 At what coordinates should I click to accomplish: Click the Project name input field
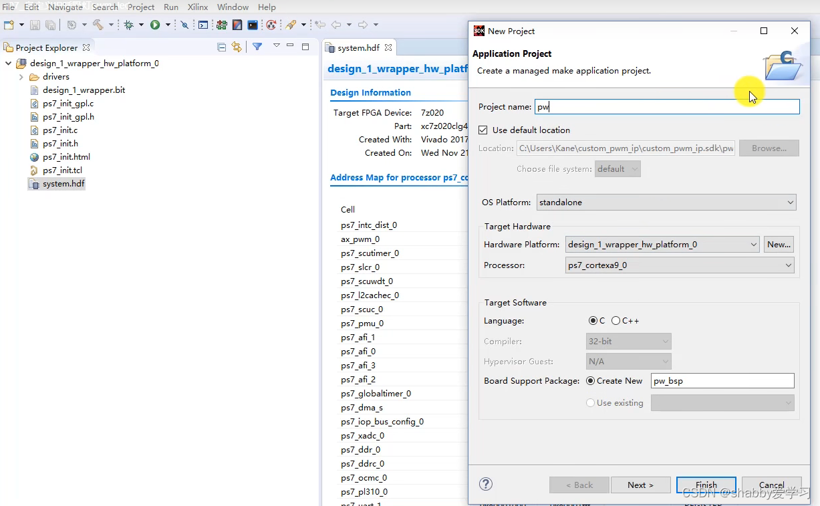[x=667, y=107]
